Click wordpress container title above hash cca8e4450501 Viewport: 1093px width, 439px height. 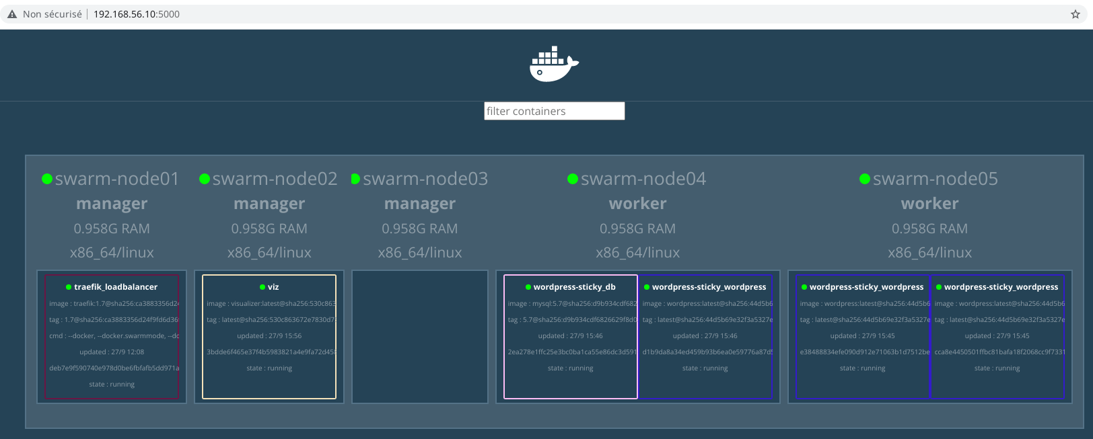tap(1001, 287)
